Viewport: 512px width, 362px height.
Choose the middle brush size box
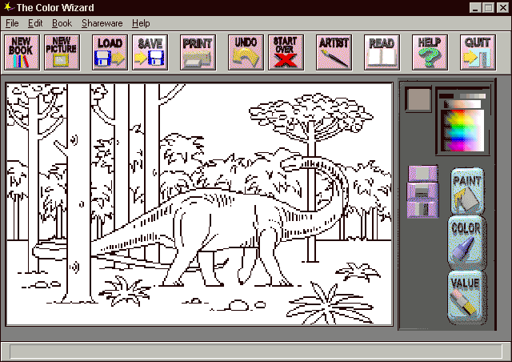coord(423,191)
